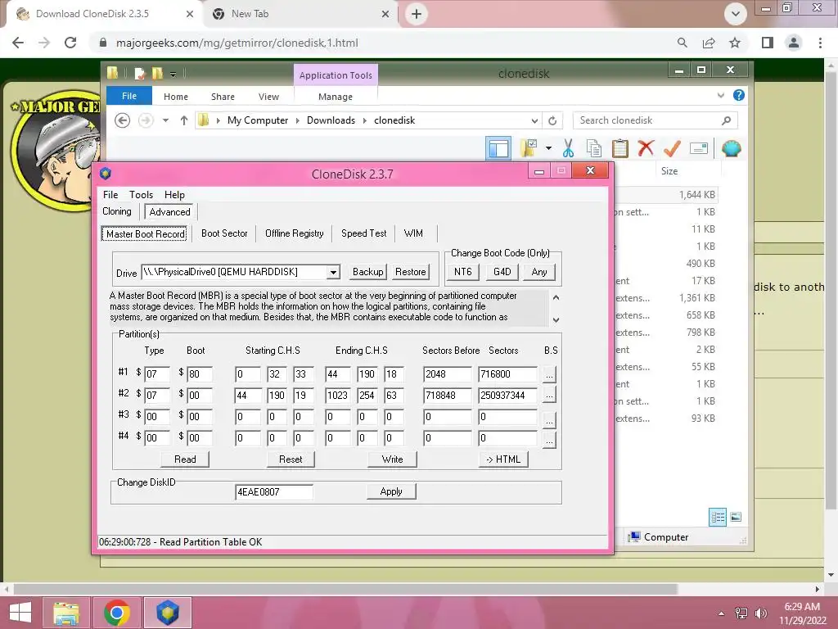Click Backup MBR button

click(x=367, y=272)
